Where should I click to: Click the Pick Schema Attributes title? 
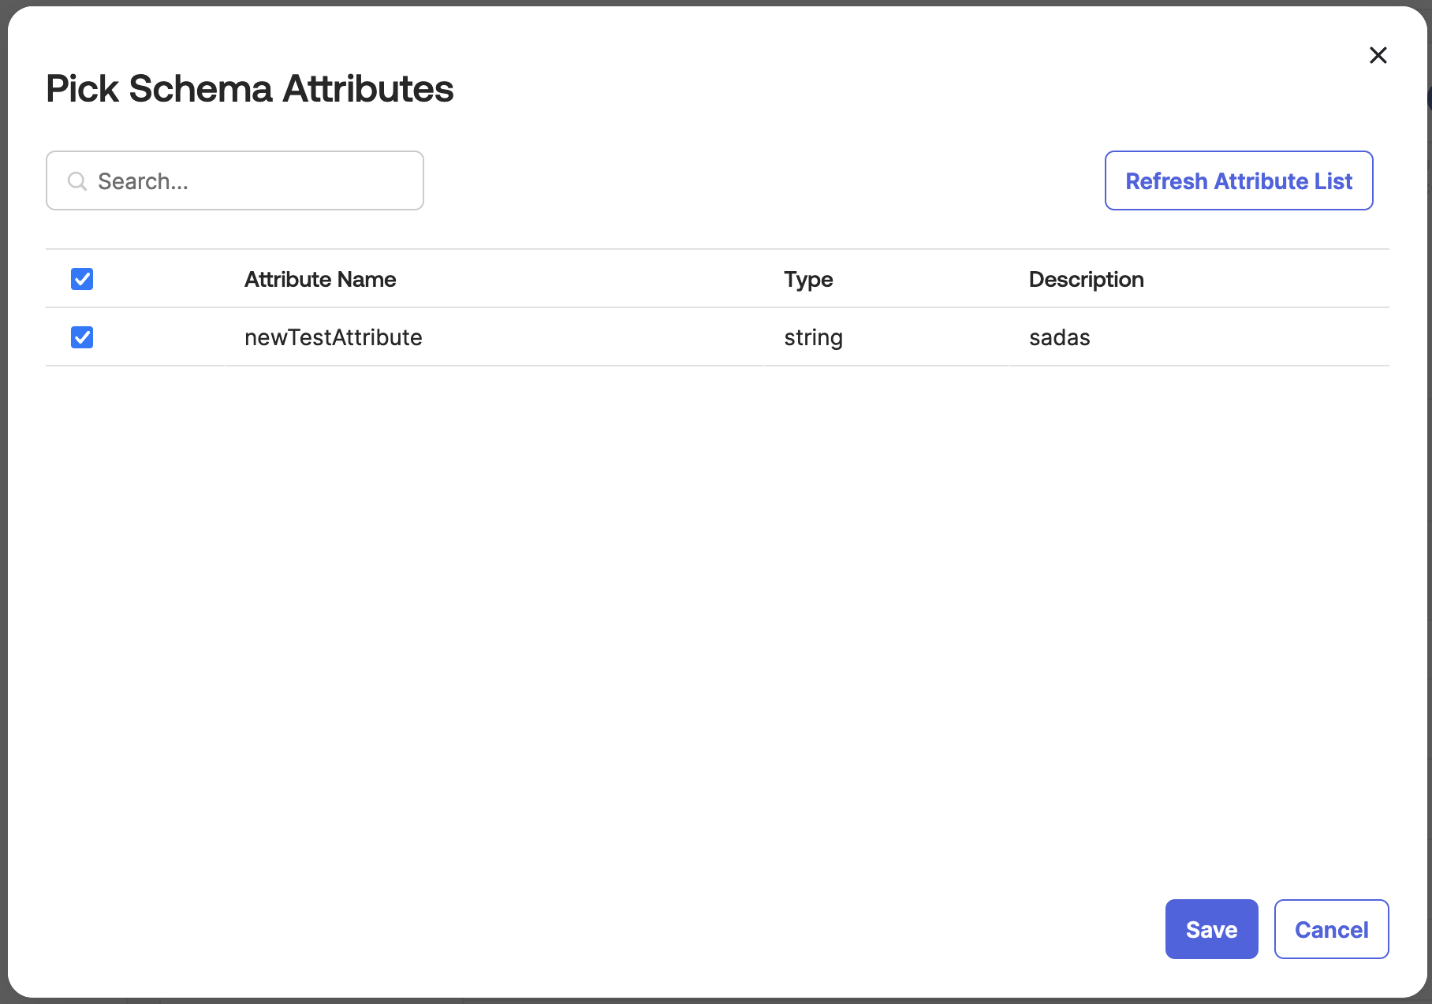coord(249,88)
